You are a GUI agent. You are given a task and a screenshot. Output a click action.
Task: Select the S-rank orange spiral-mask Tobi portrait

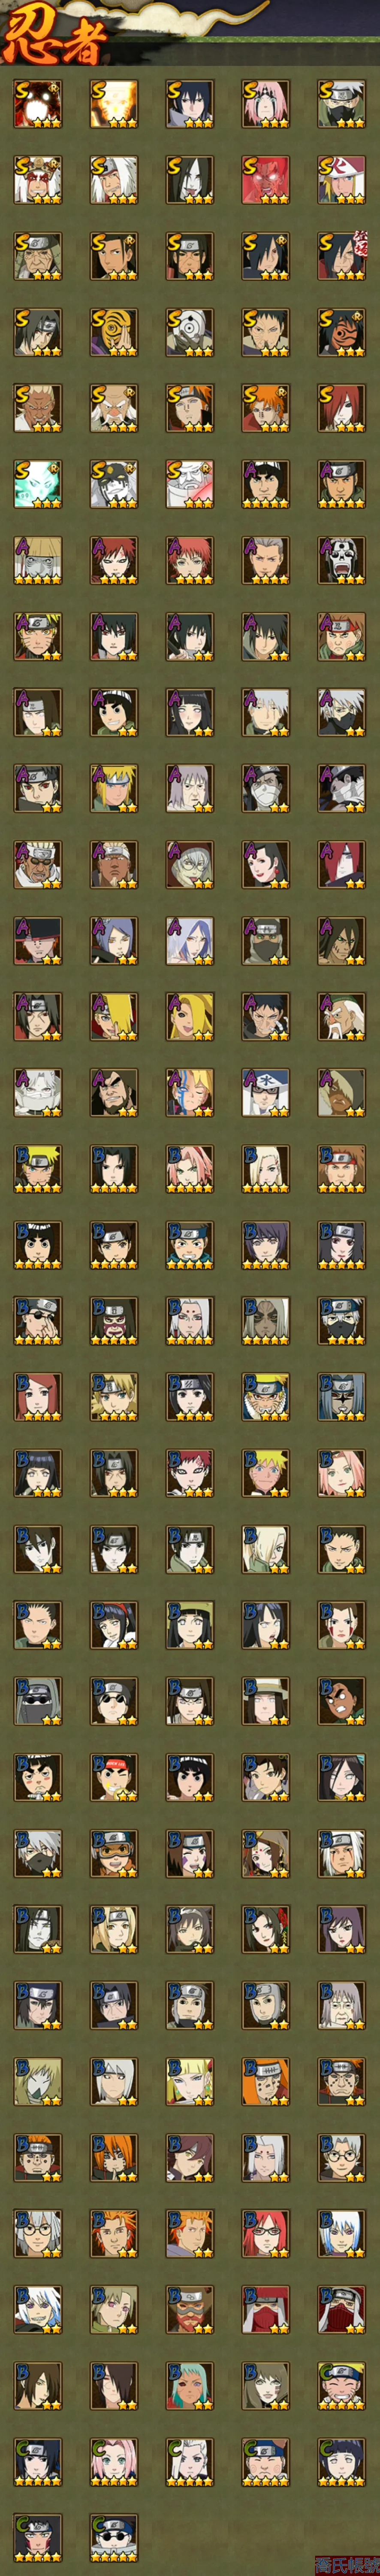pos(113,332)
